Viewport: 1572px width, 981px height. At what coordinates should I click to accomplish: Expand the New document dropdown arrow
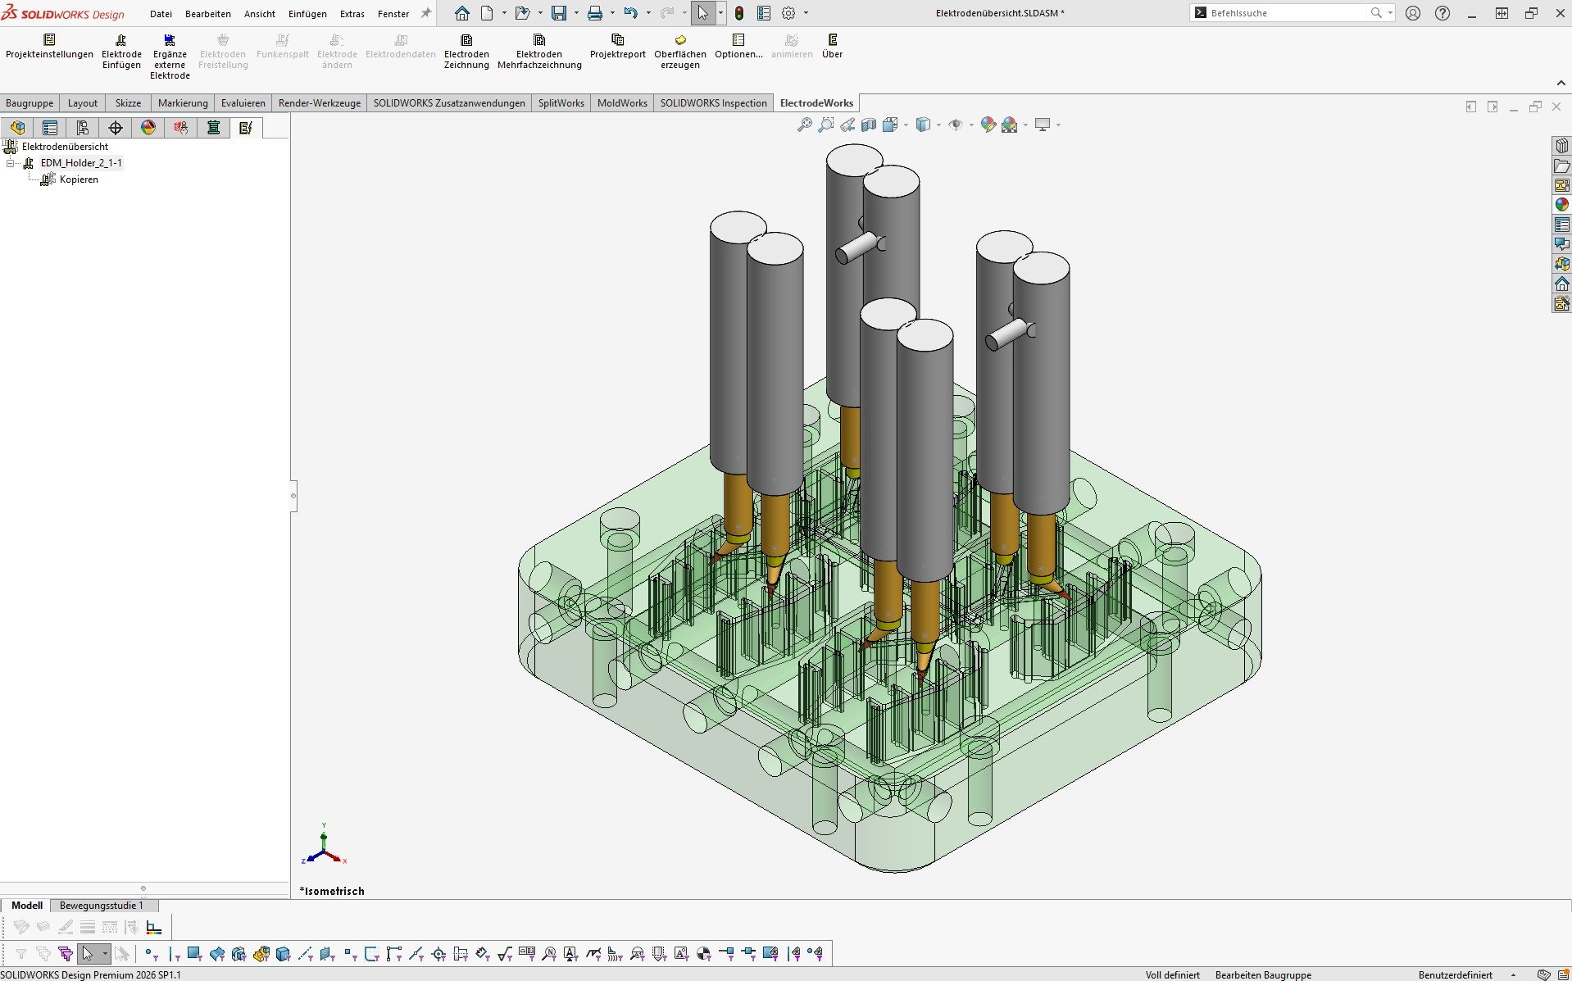(x=504, y=13)
